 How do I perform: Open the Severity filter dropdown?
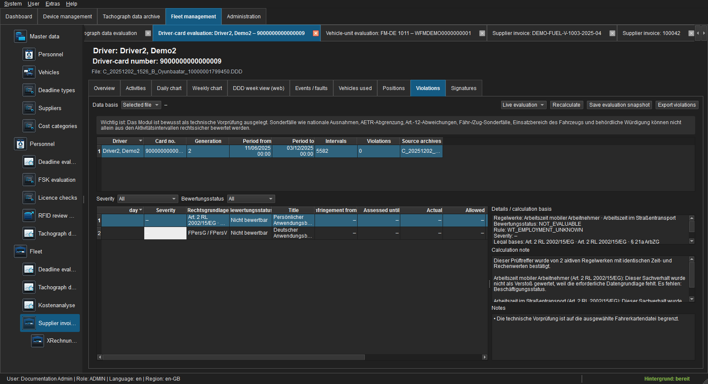(148, 199)
